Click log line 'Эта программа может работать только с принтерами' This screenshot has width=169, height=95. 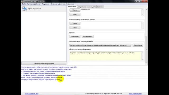tap(49, 67)
